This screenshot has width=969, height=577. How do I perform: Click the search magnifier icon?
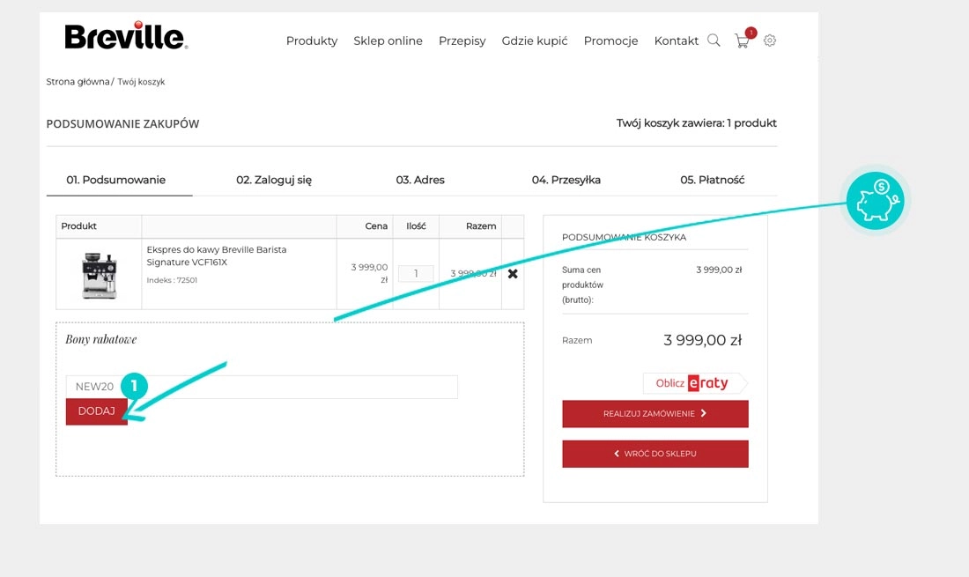coord(714,41)
